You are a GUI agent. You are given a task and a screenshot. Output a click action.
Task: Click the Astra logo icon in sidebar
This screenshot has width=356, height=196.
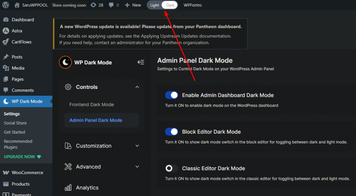coord(6,31)
